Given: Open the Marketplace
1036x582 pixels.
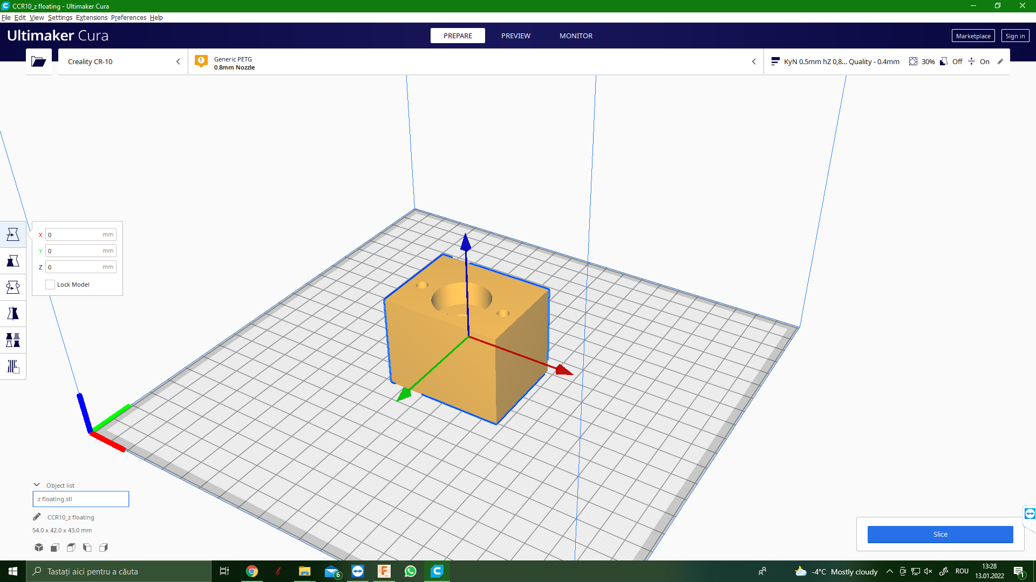Looking at the screenshot, I should pos(972,36).
